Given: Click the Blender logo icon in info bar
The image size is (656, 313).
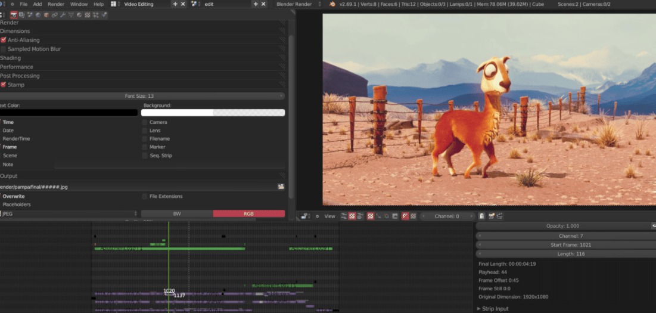Looking at the screenshot, I should click(332, 4).
